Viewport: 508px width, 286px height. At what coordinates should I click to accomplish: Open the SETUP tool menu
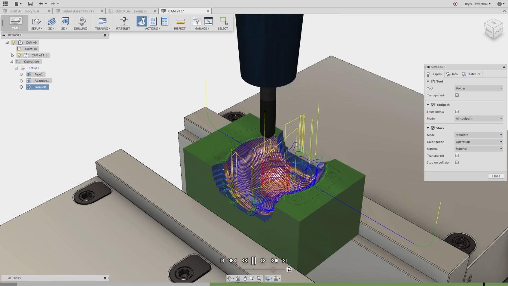coord(36,24)
